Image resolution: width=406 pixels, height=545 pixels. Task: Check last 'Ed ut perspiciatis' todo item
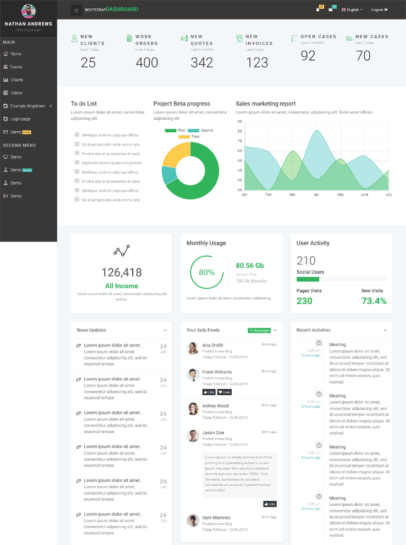77,200
